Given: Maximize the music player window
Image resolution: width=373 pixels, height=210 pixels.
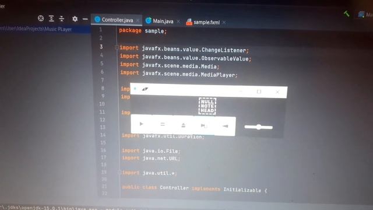Looking at the screenshot, I should click(259, 92).
